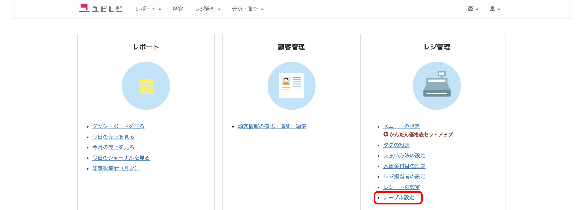Click the gear icon beside かんたん価格表セットアップ

pos(386,134)
